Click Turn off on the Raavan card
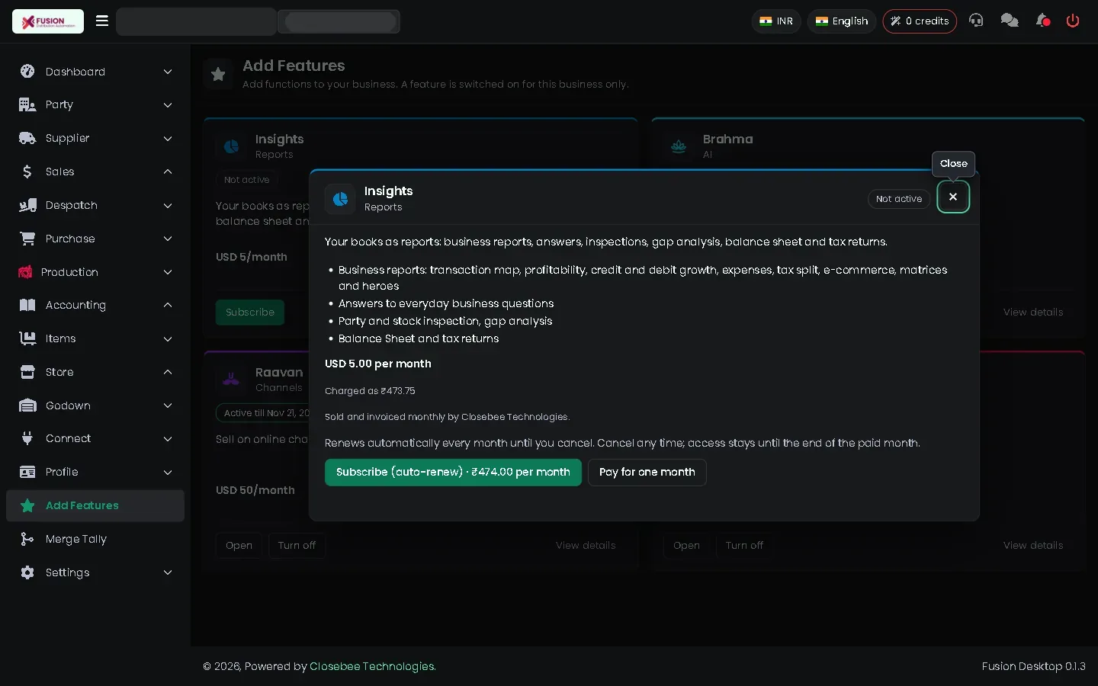This screenshot has width=1098, height=686. tap(297, 546)
